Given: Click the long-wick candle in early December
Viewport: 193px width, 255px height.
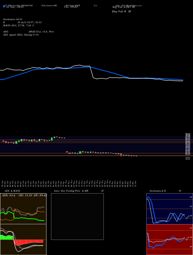Looking at the screenshot, I should click(121, 155).
